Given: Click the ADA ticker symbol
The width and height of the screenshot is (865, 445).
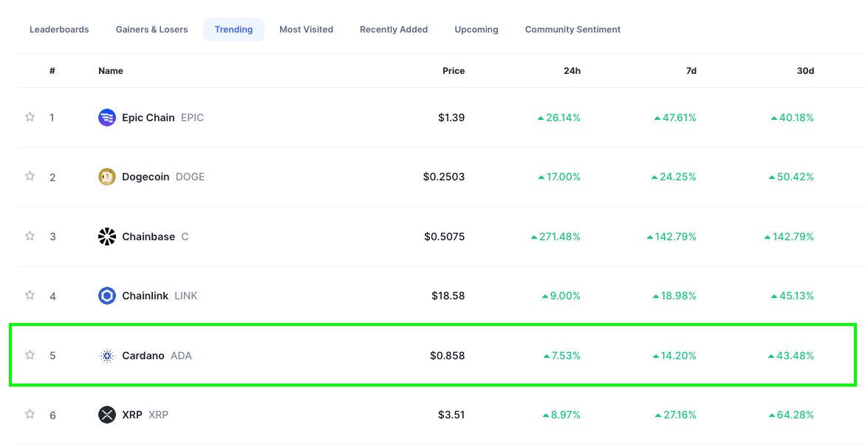Looking at the screenshot, I should [182, 356].
